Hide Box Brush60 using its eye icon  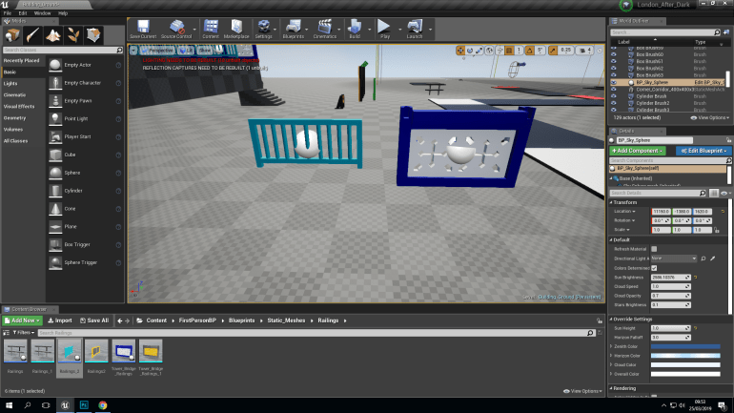pos(613,54)
